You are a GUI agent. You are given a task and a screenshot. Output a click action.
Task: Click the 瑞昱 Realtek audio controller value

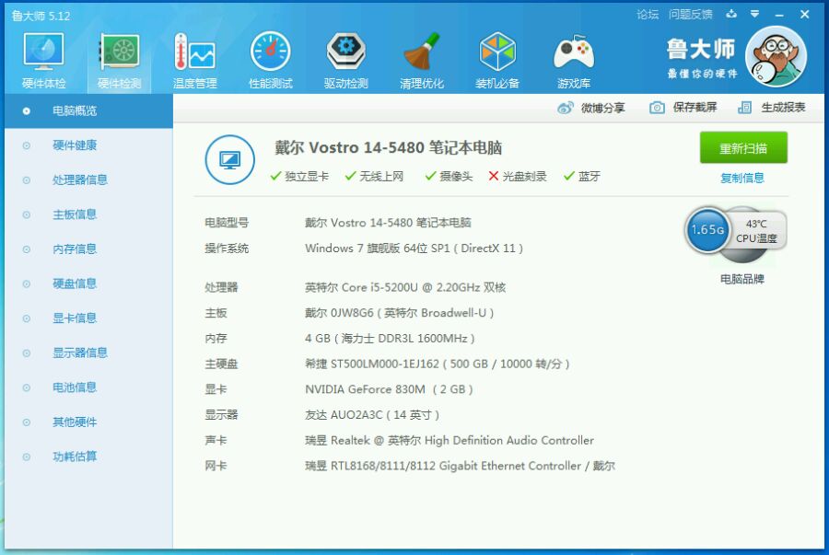[x=450, y=440]
